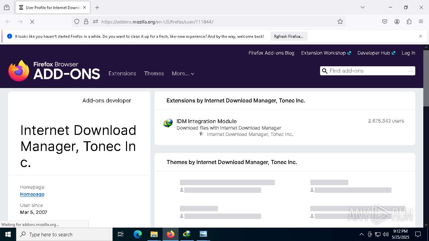Viewport: 429px width, 241px height.
Task: Open Extensions navigation item
Action: coord(122,74)
